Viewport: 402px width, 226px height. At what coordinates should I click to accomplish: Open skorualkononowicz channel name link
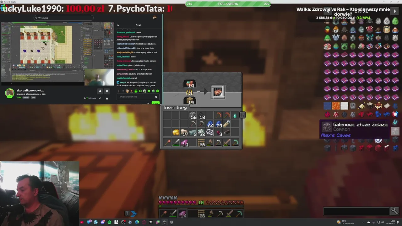tap(30, 90)
